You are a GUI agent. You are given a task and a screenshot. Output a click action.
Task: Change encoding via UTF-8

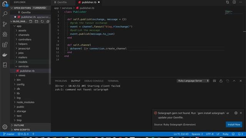click(209, 134)
